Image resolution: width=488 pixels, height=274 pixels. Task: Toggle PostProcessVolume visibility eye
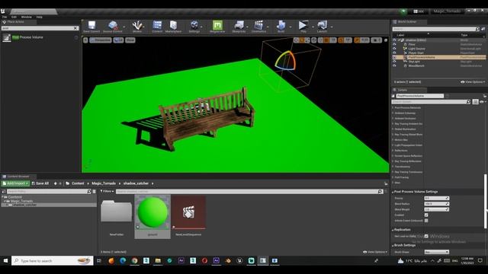click(394, 58)
